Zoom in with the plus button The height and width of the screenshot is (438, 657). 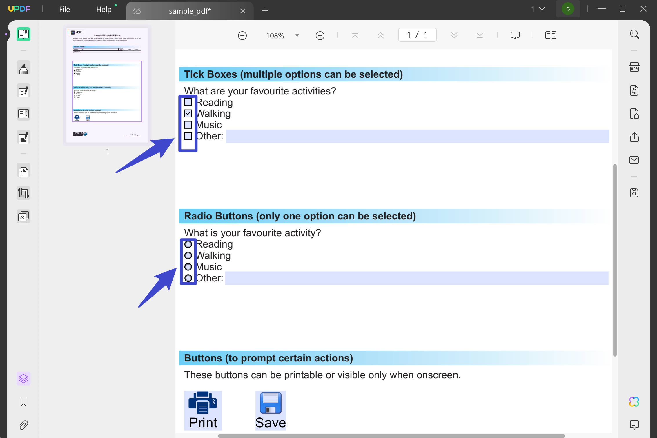[x=320, y=36]
